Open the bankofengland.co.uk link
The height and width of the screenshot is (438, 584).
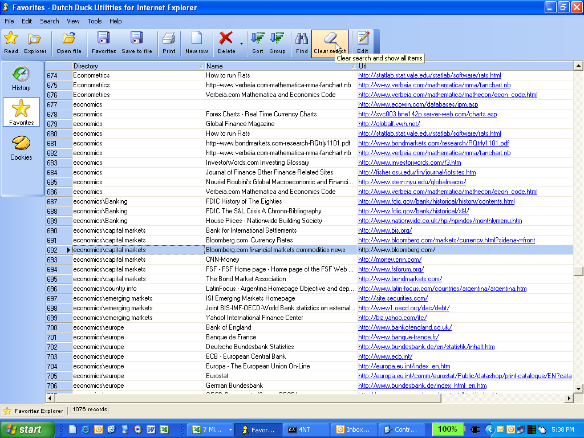(405, 327)
